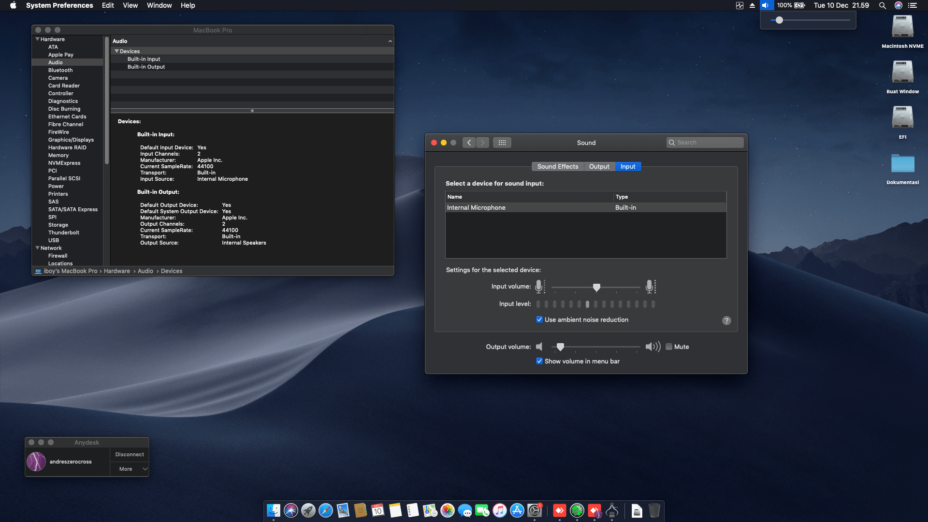Viewport: 928px width, 522px height.
Task: Open Notes app in the dock
Action: (395, 510)
